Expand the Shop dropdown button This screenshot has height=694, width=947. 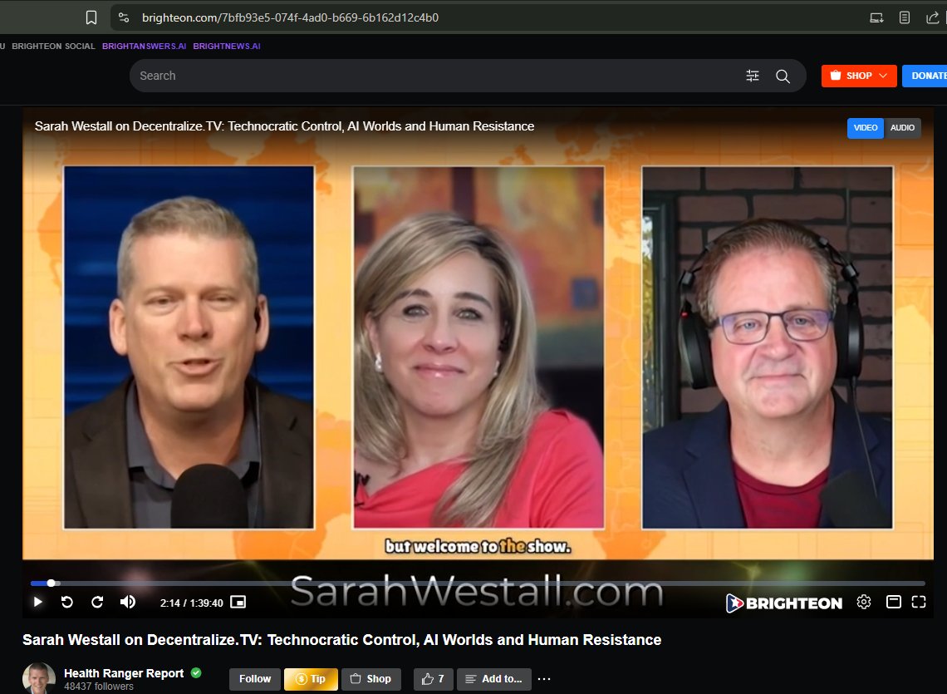(859, 76)
